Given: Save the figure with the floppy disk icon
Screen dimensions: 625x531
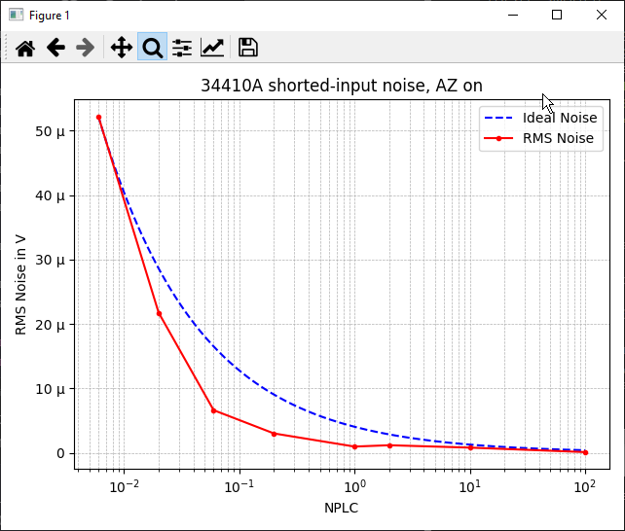Looking at the screenshot, I should (248, 48).
